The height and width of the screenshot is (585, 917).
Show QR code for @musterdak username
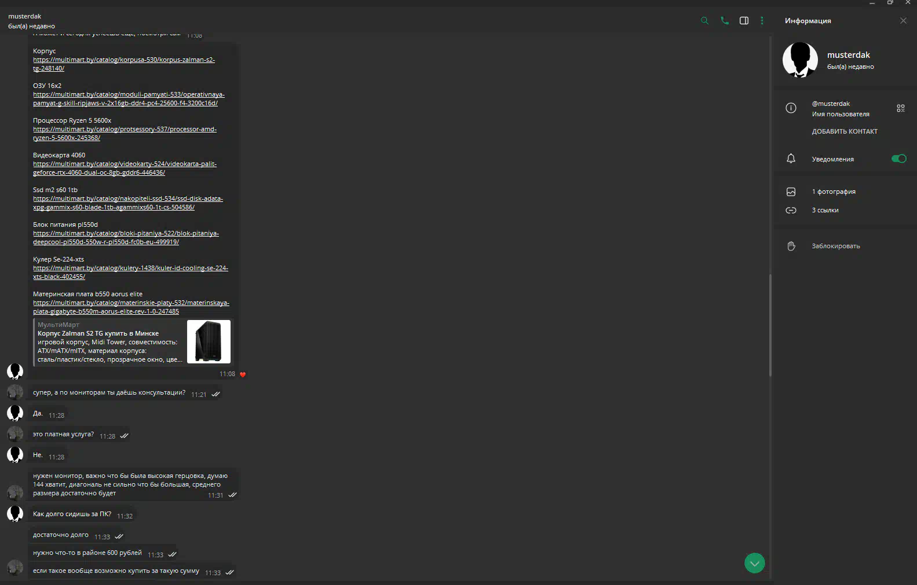tap(900, 108)
